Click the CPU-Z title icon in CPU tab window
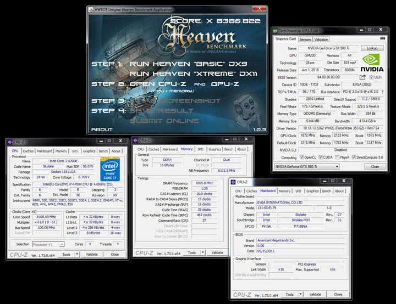 click(x=9, y=142)
